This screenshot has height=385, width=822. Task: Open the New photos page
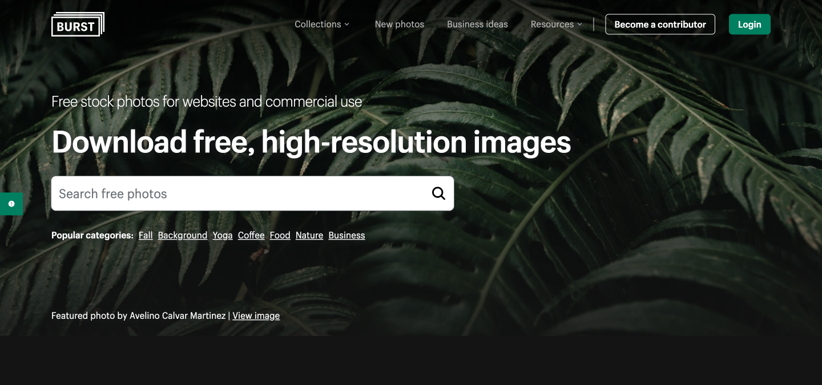coord(400,25)
